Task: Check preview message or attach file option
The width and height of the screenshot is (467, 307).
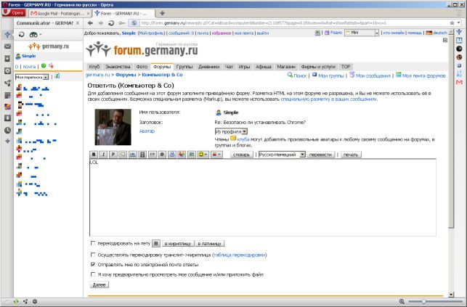Action: (x=93, y=274)
